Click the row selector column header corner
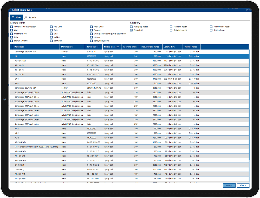This screenshot has height=198, width=260. (11, 47)
